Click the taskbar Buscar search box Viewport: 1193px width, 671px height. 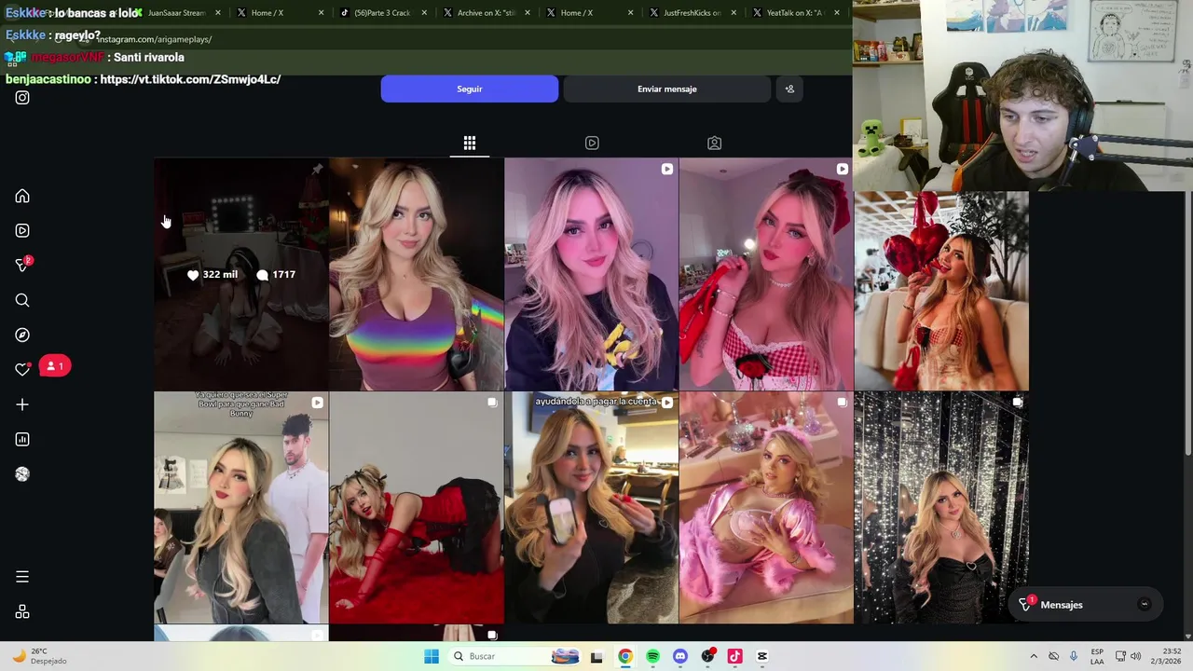pos(514,656)
